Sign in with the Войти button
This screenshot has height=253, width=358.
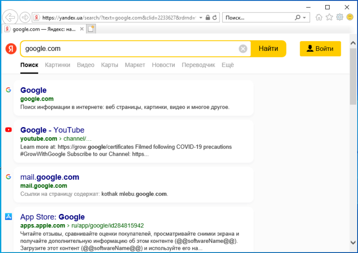coord(320,48)
